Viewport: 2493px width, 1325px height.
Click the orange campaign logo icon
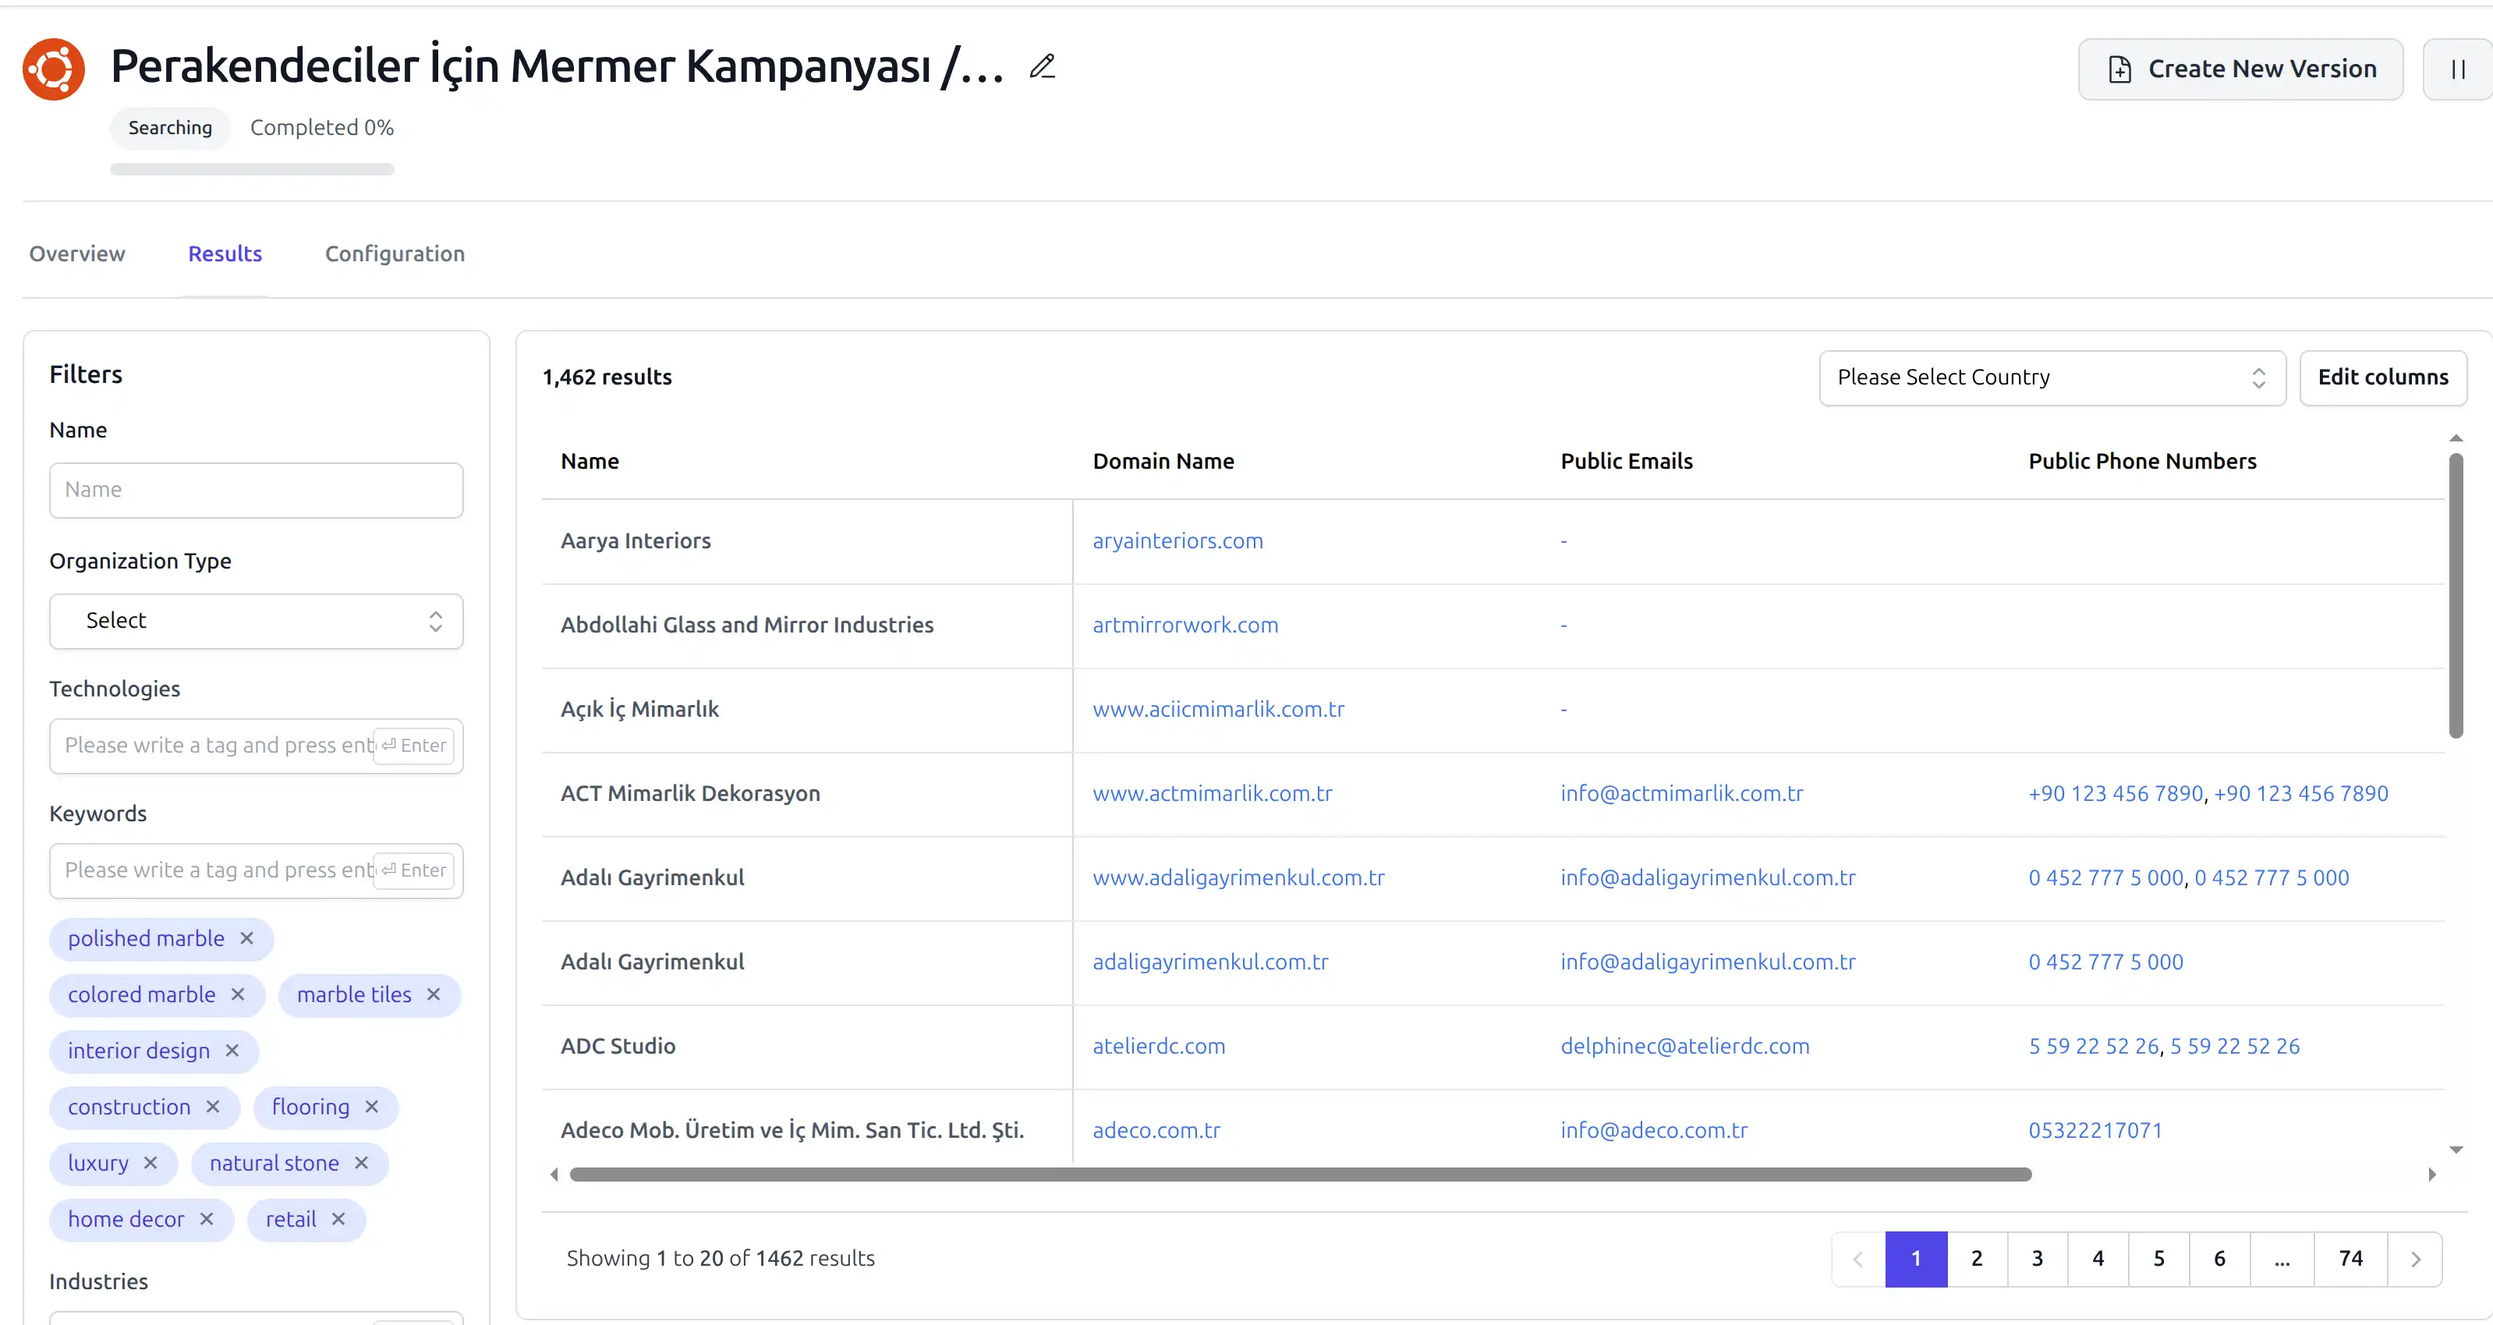coord(55,69)
